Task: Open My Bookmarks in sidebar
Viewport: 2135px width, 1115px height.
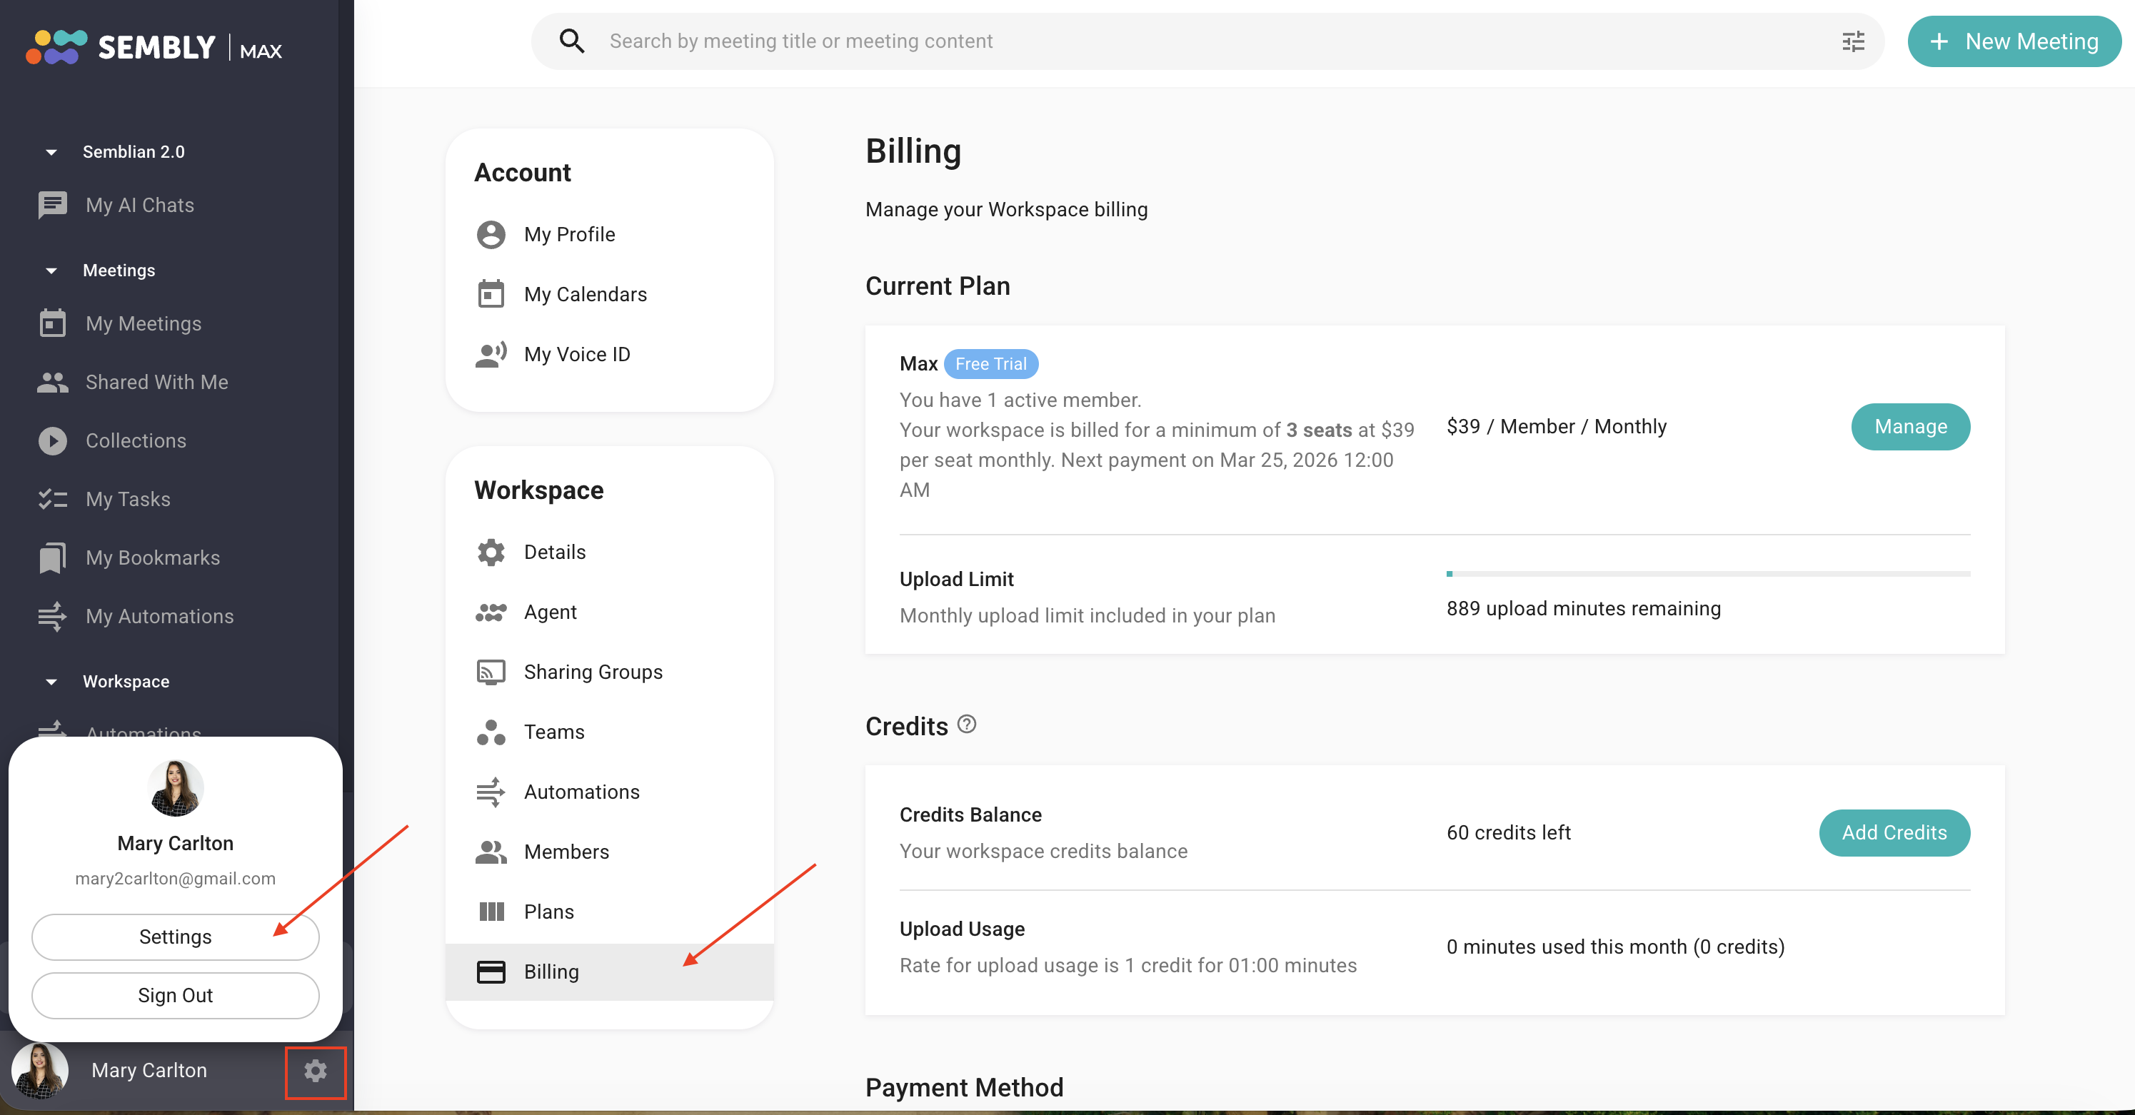Action: [x=153, y=557]
